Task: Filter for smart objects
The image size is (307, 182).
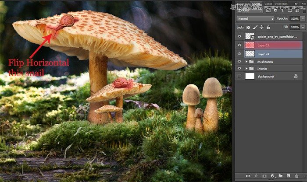Action: [297, 10]
